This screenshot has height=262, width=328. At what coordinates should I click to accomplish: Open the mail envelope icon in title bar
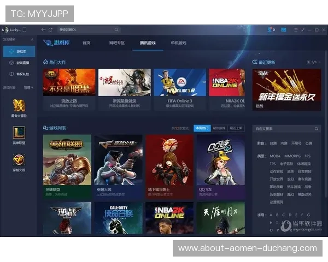point(284,29)
